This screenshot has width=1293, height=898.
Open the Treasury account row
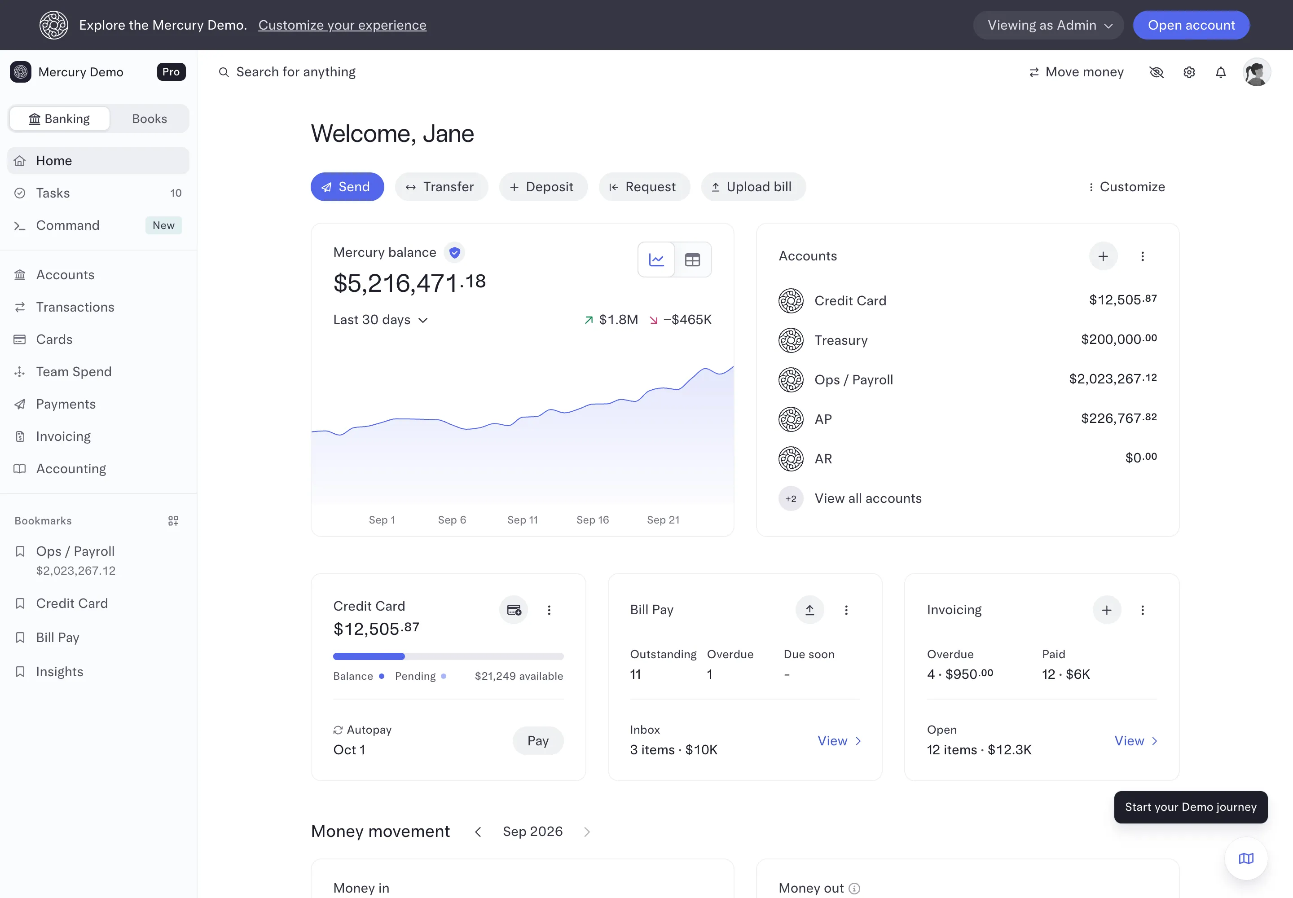pos(967,340)
